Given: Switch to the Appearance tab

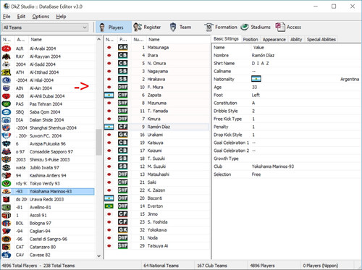Looking at the screenshot, I should (274, 39).
